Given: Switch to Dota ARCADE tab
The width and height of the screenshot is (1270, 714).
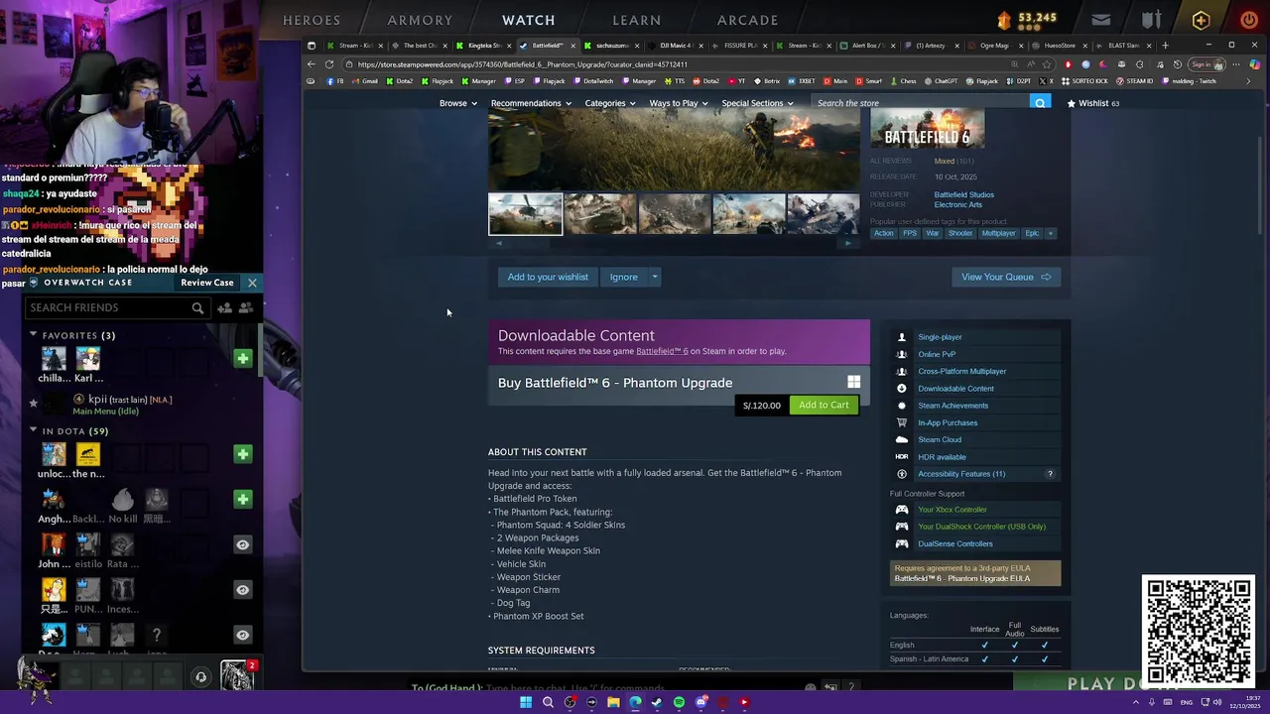Looking at the screenshot, I should (748, 20).
